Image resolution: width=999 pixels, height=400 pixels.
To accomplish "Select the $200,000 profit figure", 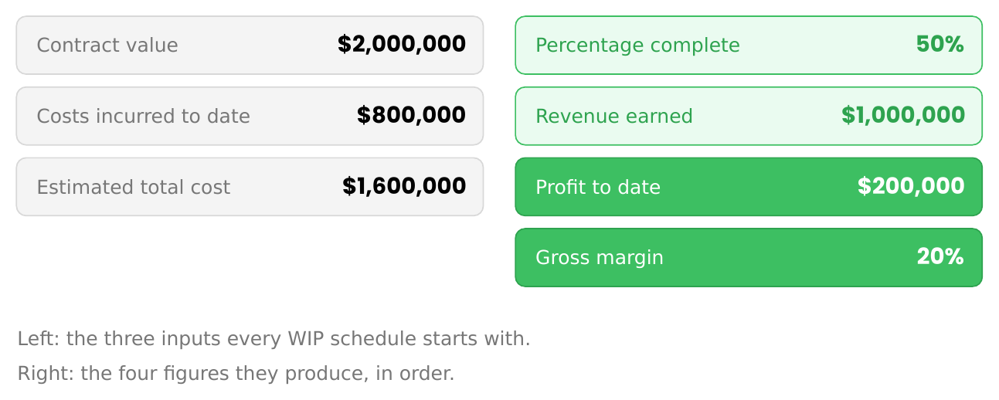I will [911, 187].
